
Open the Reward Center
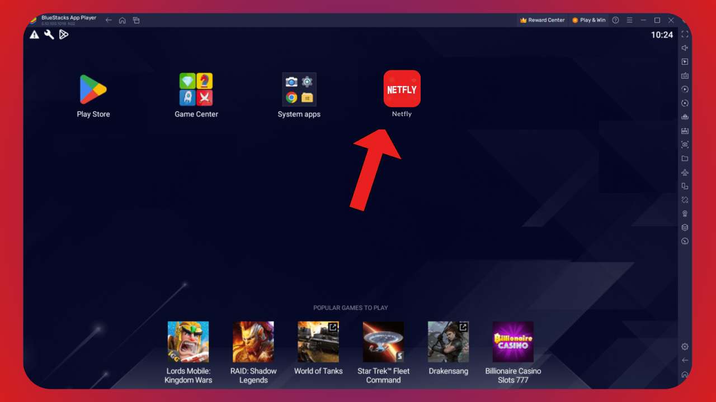541,20
